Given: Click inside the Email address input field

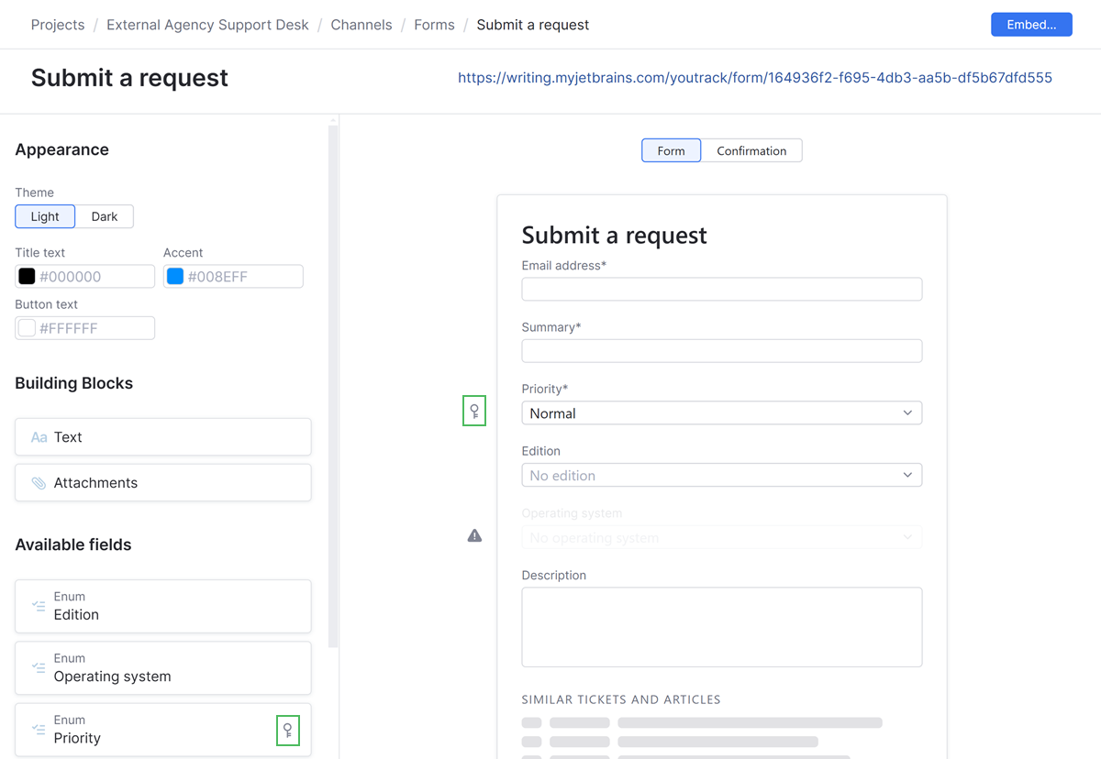Looking at the screenshot, I should 721,289.
